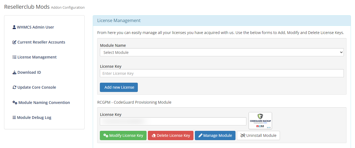Click the red Delete License Key button
The image size is (355, 148).
point(171,135)
